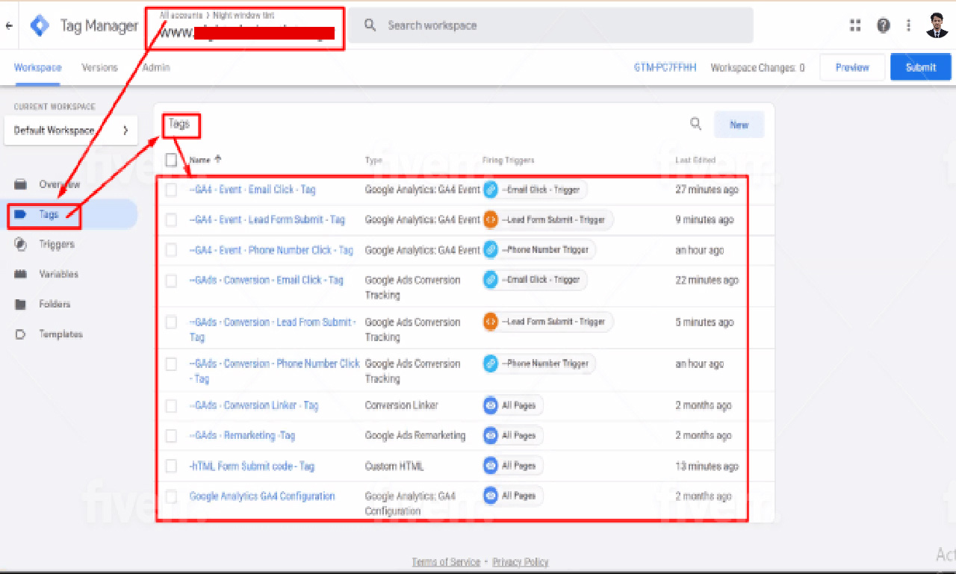Open the Folders section
956x574 pixels.
pos(54,304)
